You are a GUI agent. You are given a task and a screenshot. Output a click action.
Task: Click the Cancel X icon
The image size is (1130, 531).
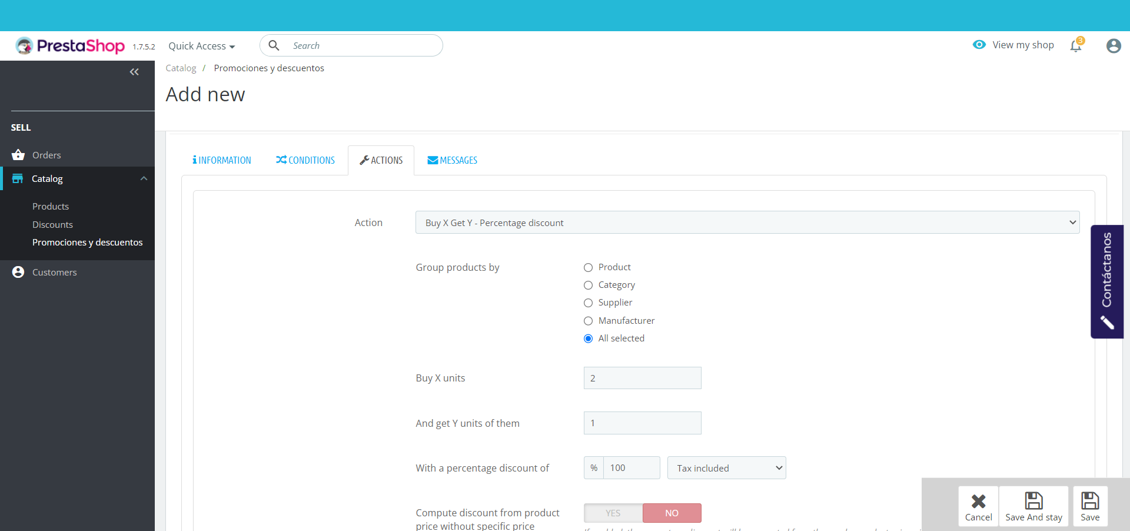tap(978, 501)
